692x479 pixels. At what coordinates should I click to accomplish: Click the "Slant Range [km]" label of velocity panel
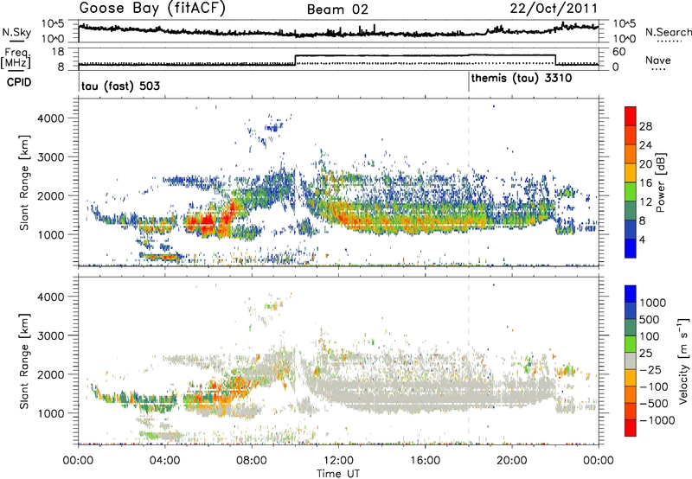(24, 361)
